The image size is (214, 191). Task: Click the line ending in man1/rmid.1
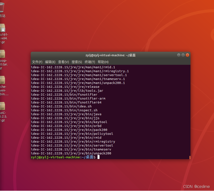coord(73,67)
